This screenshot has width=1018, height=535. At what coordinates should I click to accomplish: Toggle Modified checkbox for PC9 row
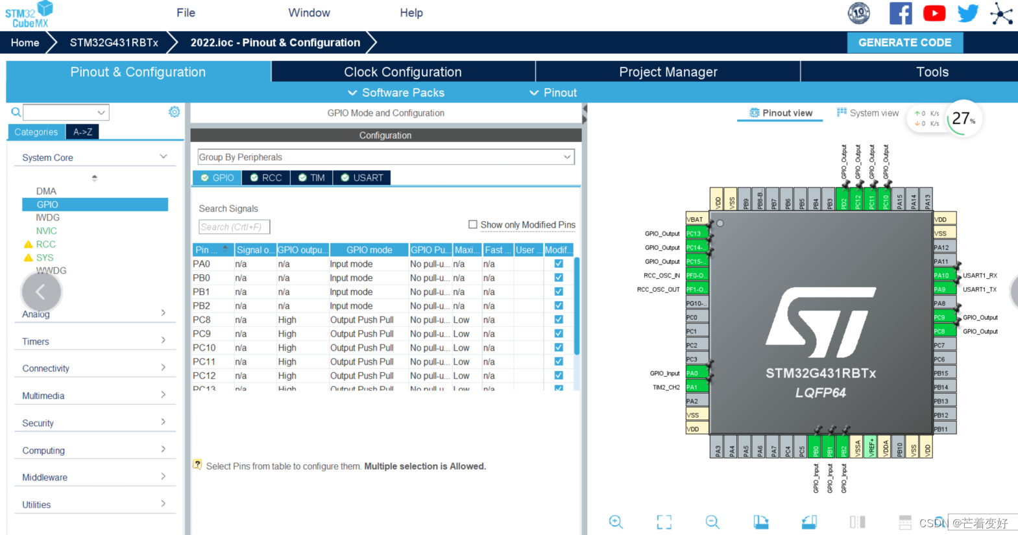click(559, 333)
